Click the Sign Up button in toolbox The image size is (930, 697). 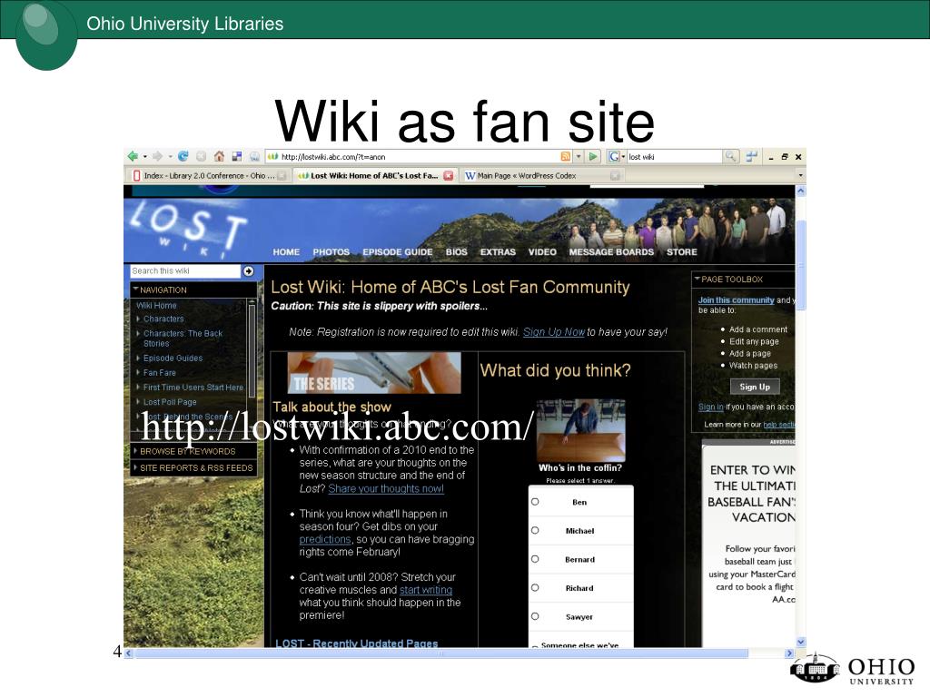tap(755, 387)
